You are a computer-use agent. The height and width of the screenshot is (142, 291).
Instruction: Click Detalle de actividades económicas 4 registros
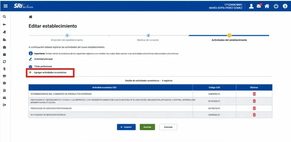click(x=149, y=81)
